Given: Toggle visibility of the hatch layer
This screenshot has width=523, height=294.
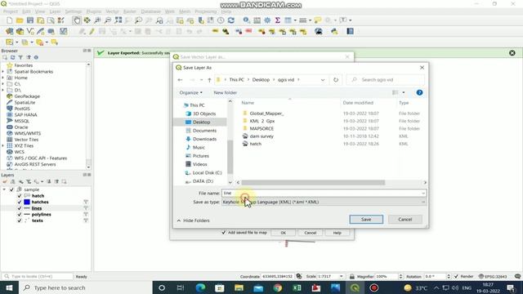Looking at the screenshot, I should 20,196.
